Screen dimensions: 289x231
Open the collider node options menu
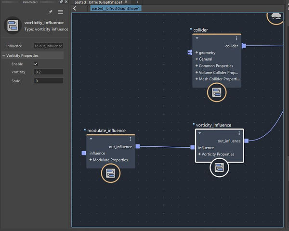[x=236, y=38]
